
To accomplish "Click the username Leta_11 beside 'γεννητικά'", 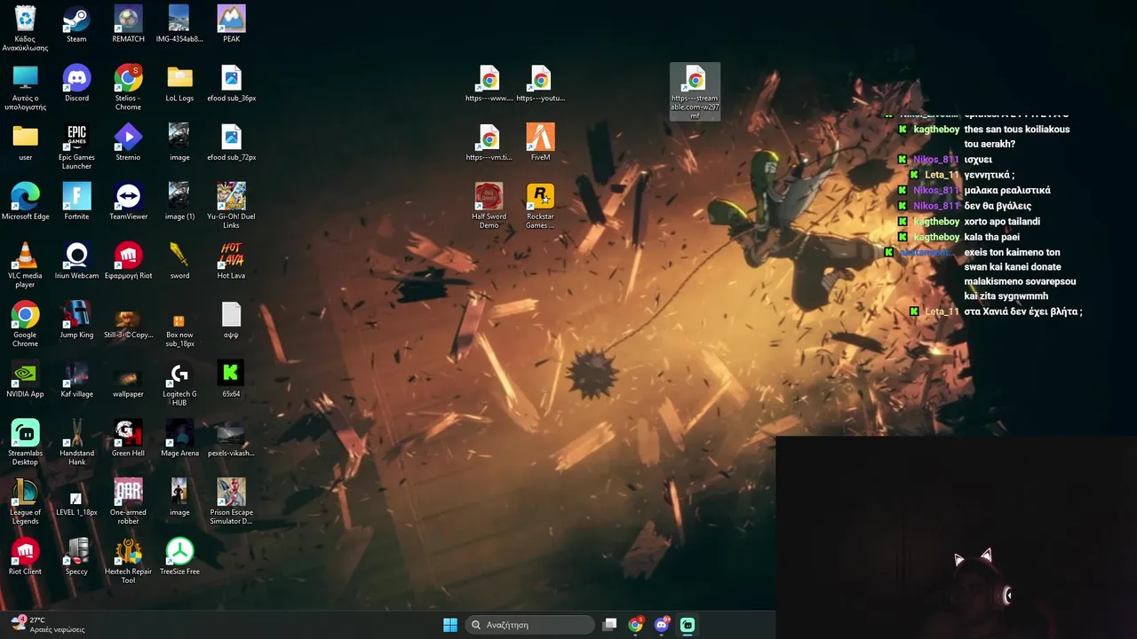I will click(942, 175).
